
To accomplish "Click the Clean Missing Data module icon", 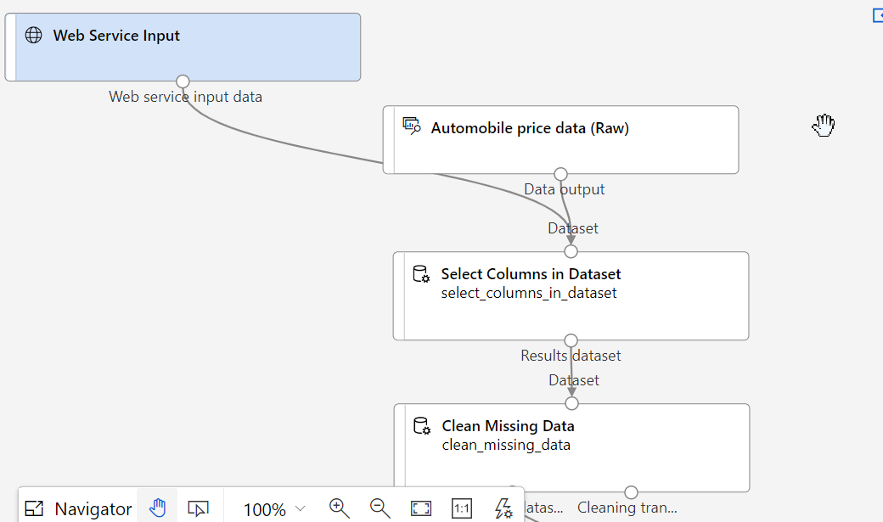I will point(422,426).
